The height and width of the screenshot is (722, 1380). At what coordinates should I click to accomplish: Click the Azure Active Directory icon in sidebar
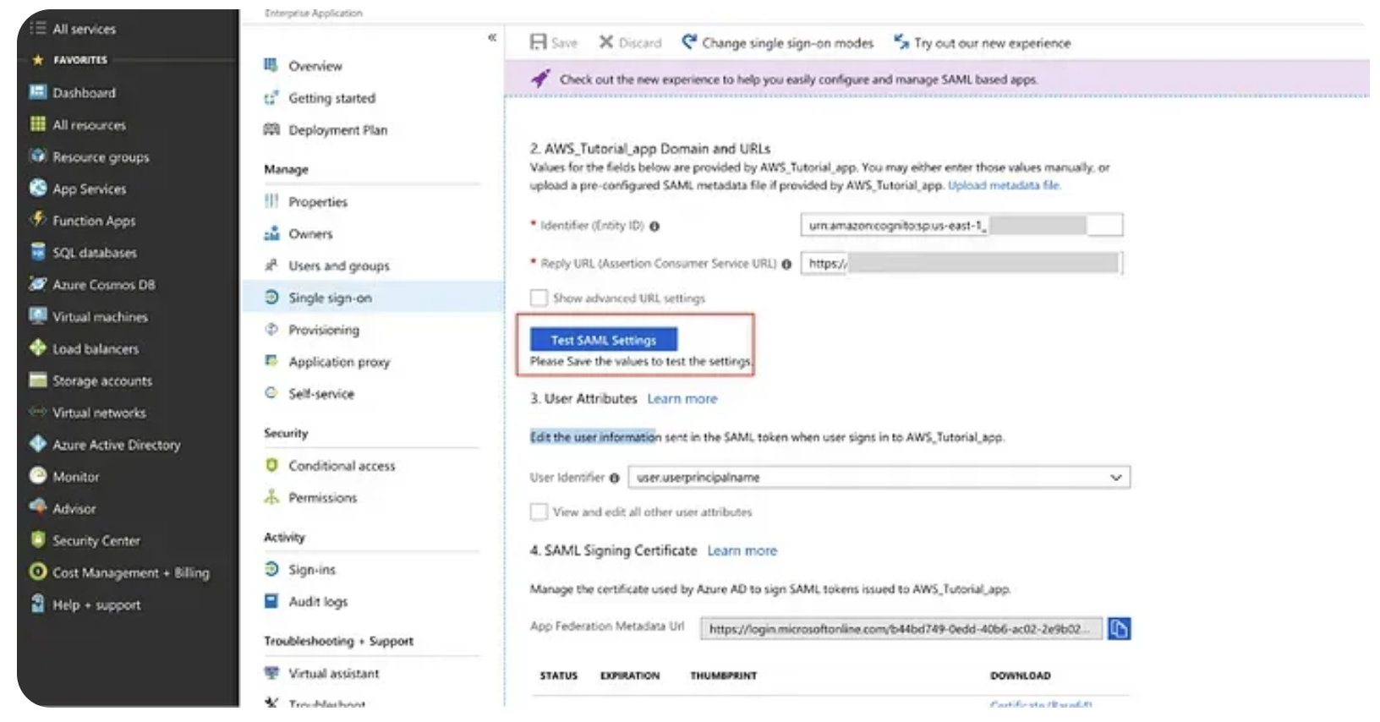coord(38,444)
